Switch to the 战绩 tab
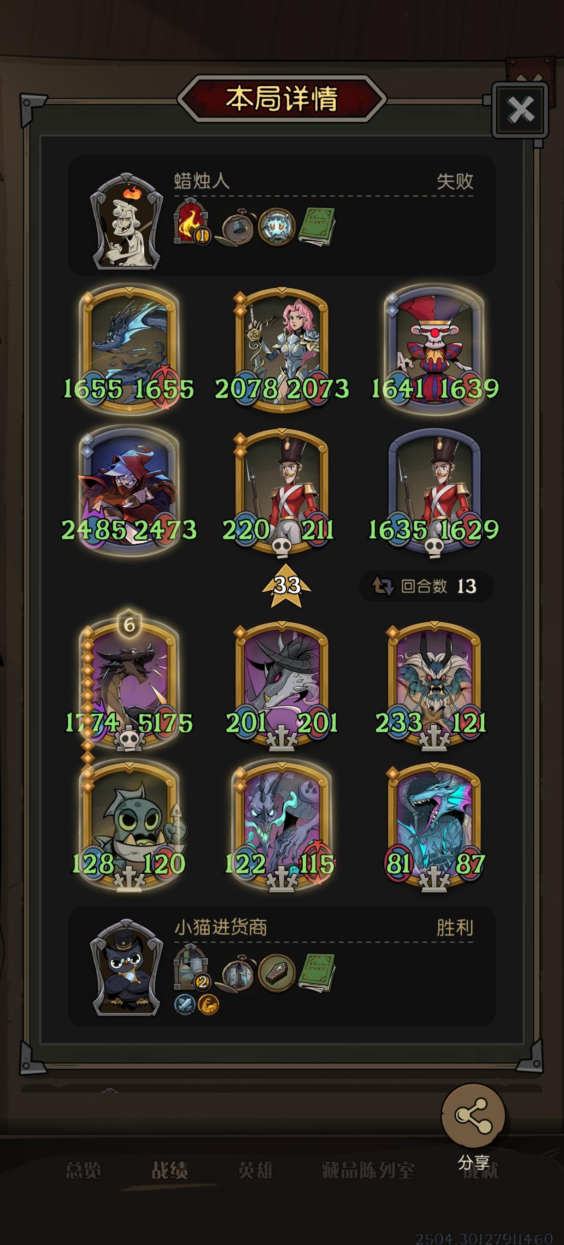This screenshot has width=564, height=1245. click(170, 1171)
